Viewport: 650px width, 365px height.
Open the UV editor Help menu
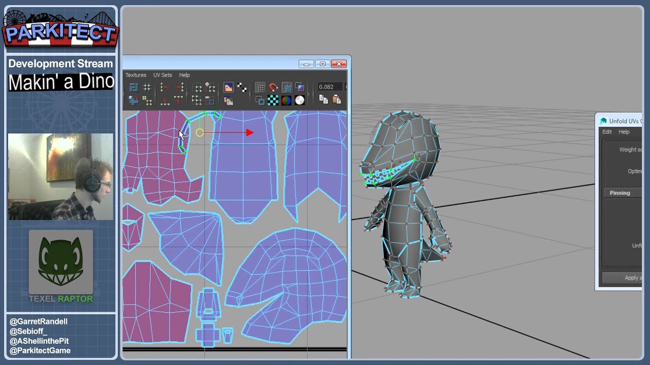[184, 75]
